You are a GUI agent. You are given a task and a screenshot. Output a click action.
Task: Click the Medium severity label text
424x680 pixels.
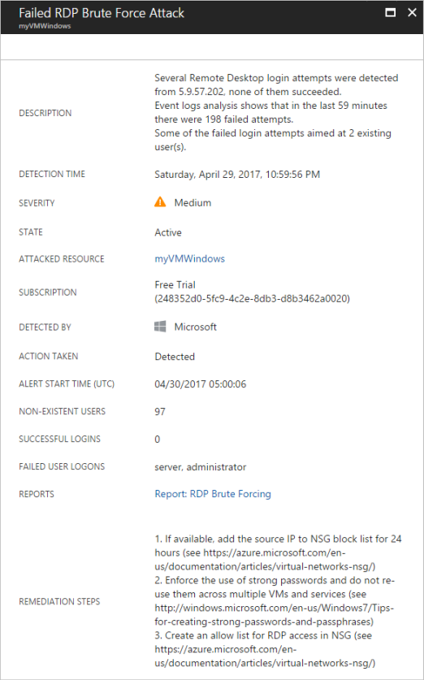pos(193,202)
